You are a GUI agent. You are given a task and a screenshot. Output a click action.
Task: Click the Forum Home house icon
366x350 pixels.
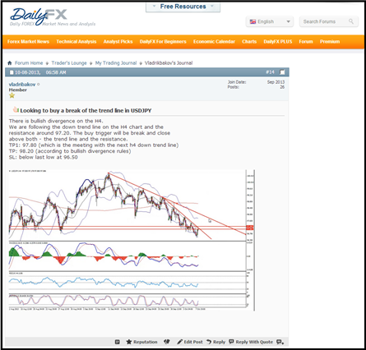click(x=10, y=63)
